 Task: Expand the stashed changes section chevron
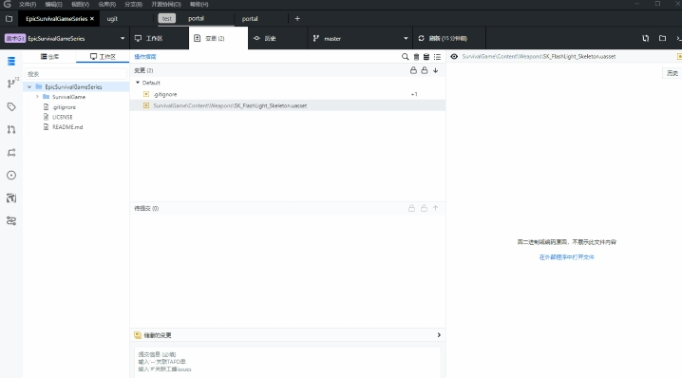click(x=439, y=335)
